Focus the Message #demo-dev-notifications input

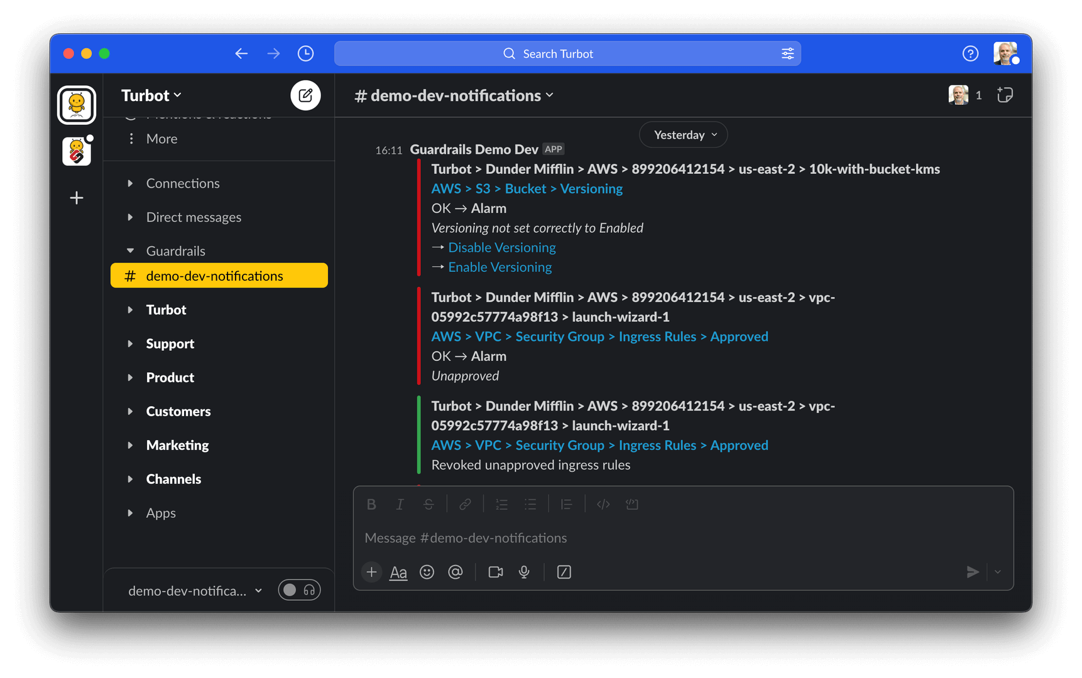[x=683, y=538]
